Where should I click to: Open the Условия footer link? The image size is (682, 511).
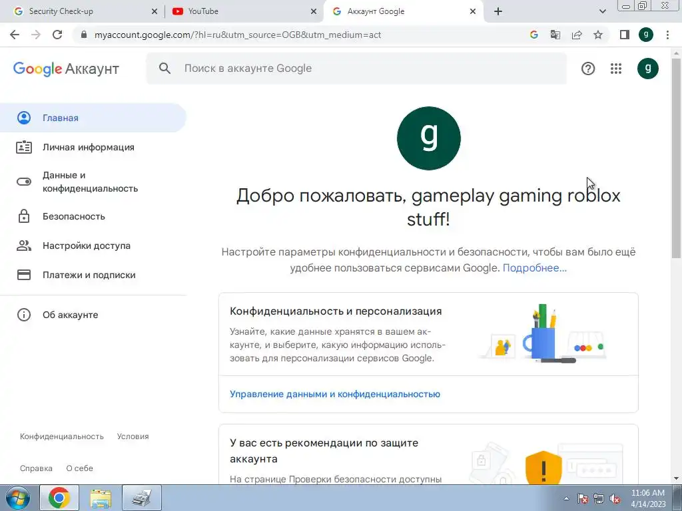(133, 436)
